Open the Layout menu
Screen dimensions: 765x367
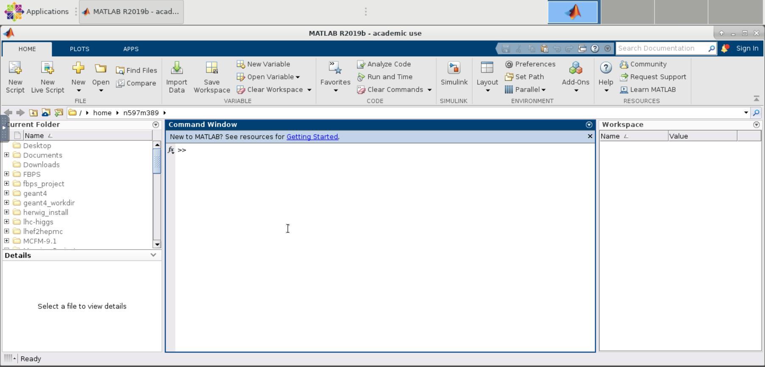(487, 77)
